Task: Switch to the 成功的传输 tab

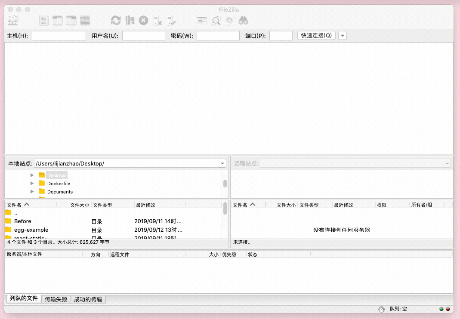Action: 88,299
